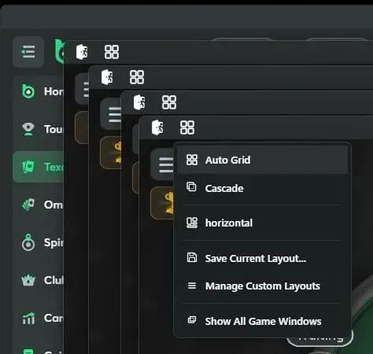Click the floppy disk save icon

(x=192, y=257)
